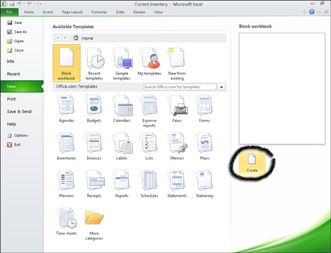
Task: Open the Time sheets category
Action: (66, 221)
